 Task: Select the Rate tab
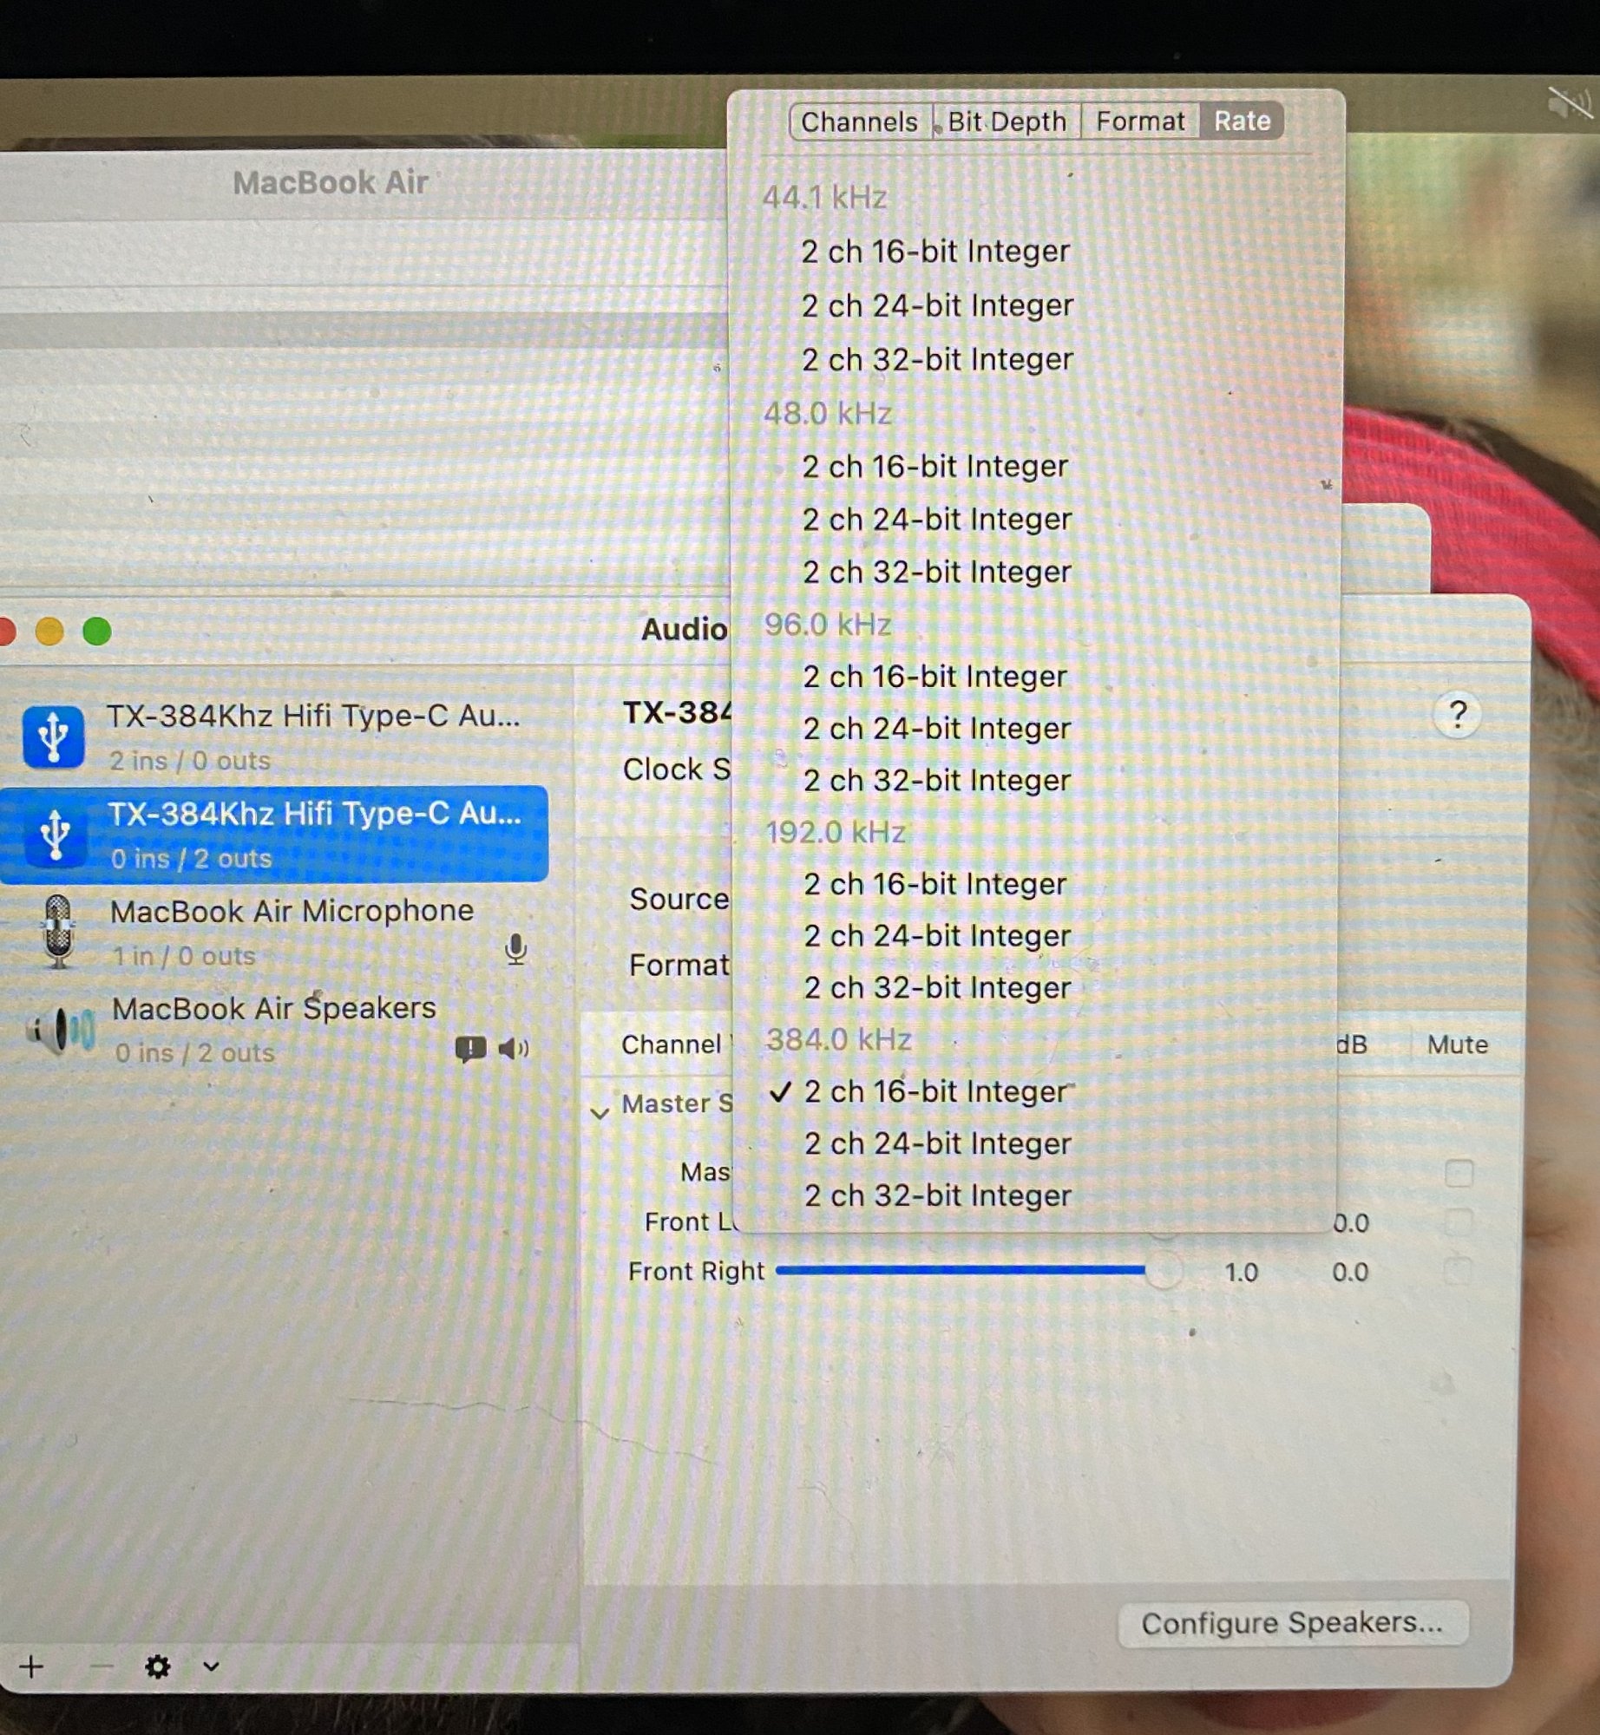coord(1242,121)
